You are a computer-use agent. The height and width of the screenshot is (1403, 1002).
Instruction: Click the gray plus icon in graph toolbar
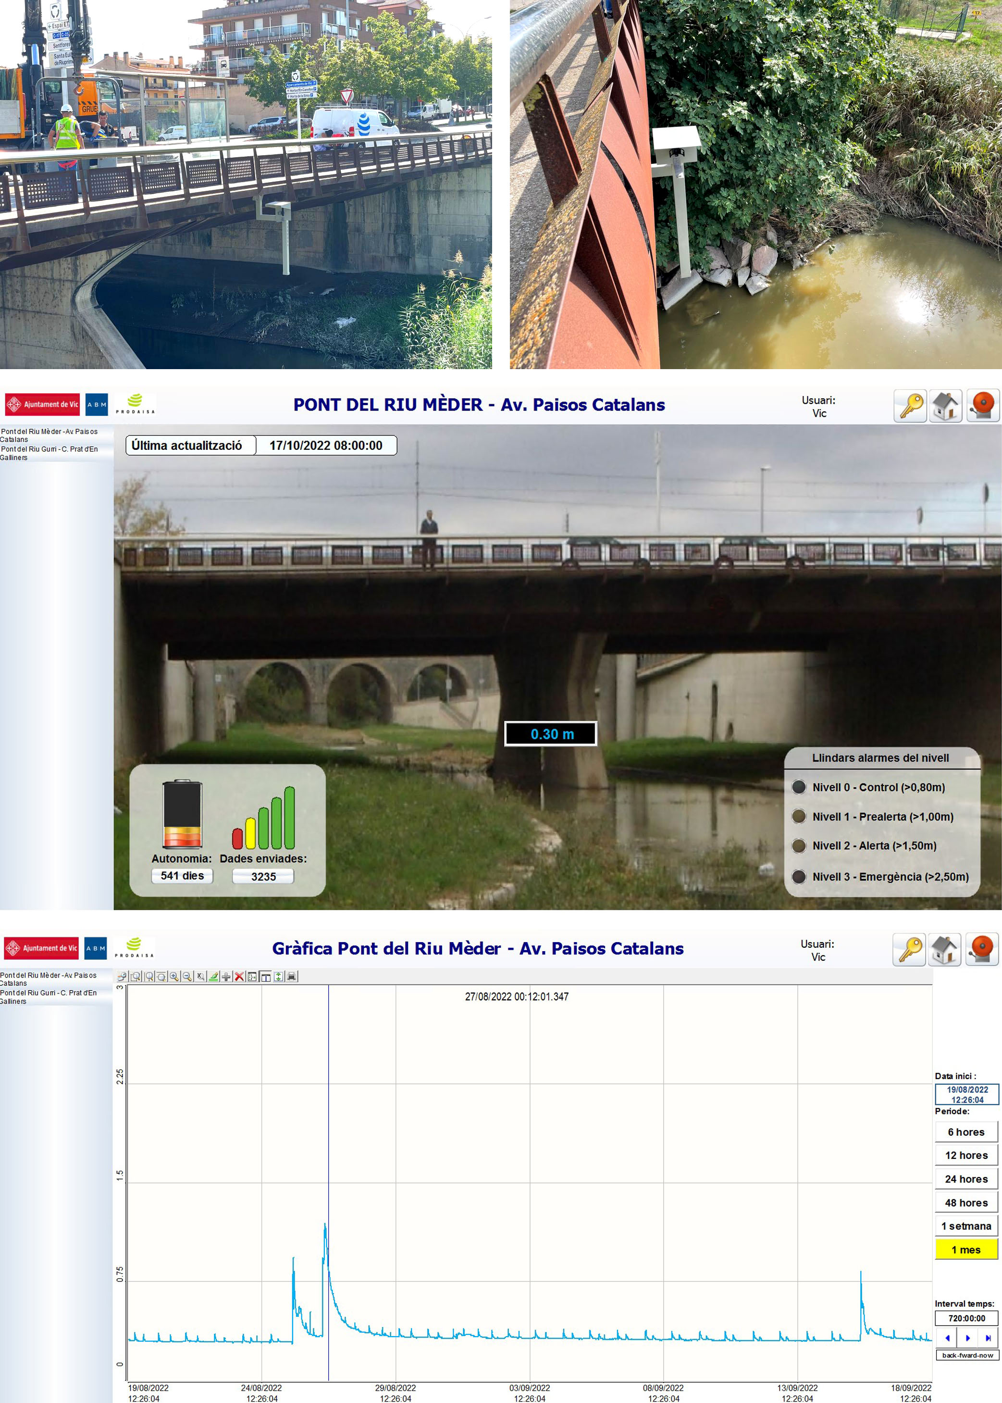pyautogui.click(x=226, y=977)
